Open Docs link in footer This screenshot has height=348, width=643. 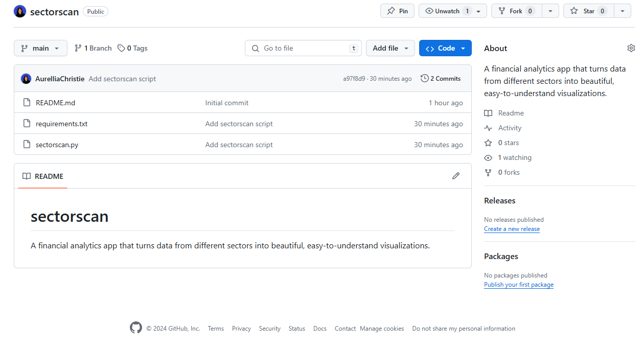coord(320,329)
